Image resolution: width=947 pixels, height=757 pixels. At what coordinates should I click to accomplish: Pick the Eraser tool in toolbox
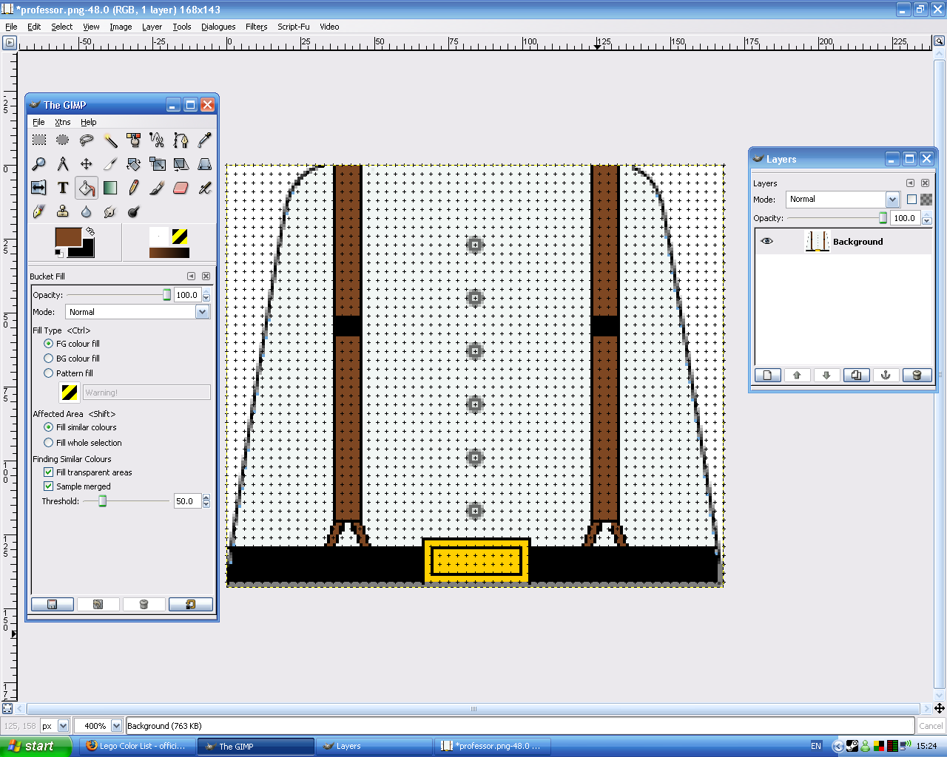[181, 188]
